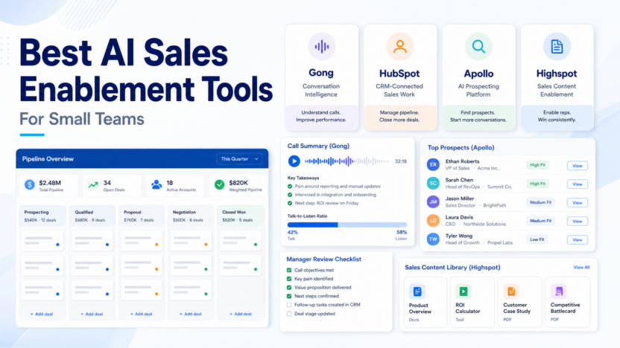
Task: Play the Gong call recording
Action: click(294, 161)
